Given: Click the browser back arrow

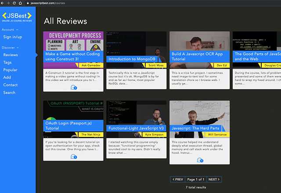Looking at the screenshot, I should (2, 3).
